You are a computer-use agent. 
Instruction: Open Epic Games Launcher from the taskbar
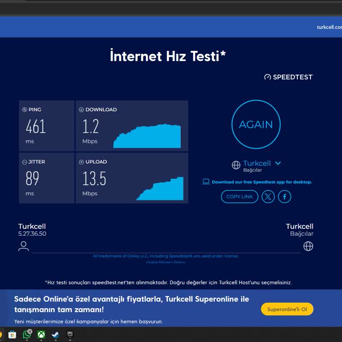click(x=70, y=334)
